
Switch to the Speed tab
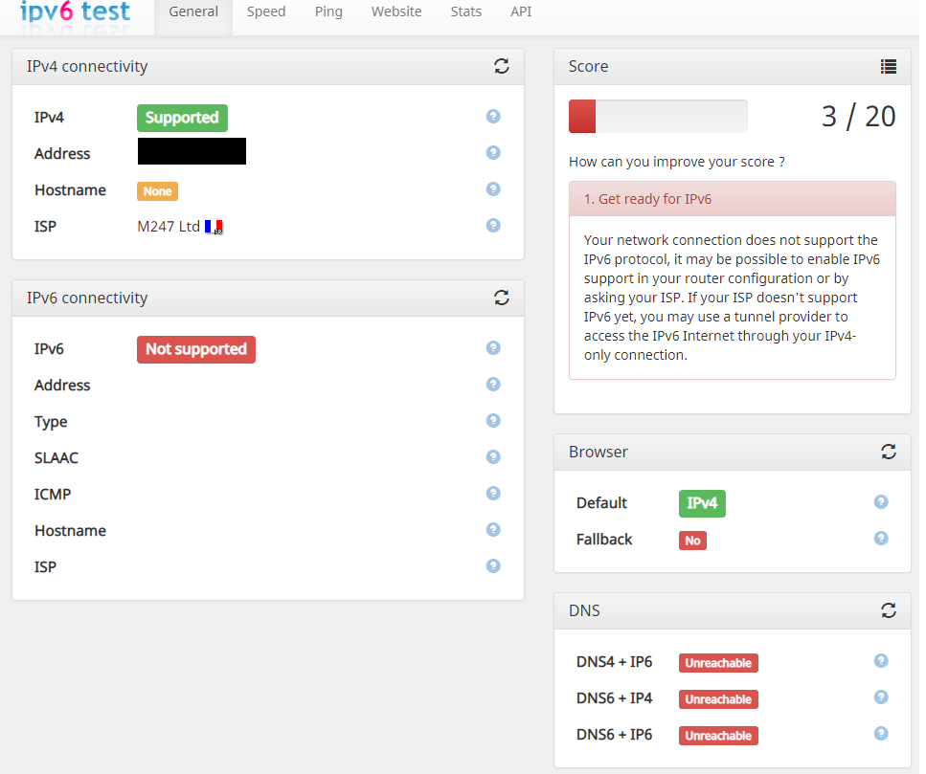coord(266,12)
